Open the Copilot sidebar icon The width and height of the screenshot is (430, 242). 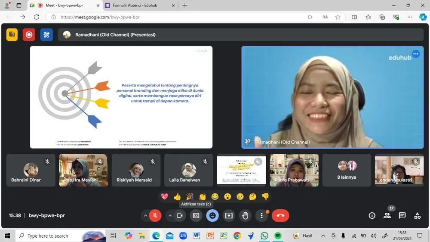coord(423,17)
